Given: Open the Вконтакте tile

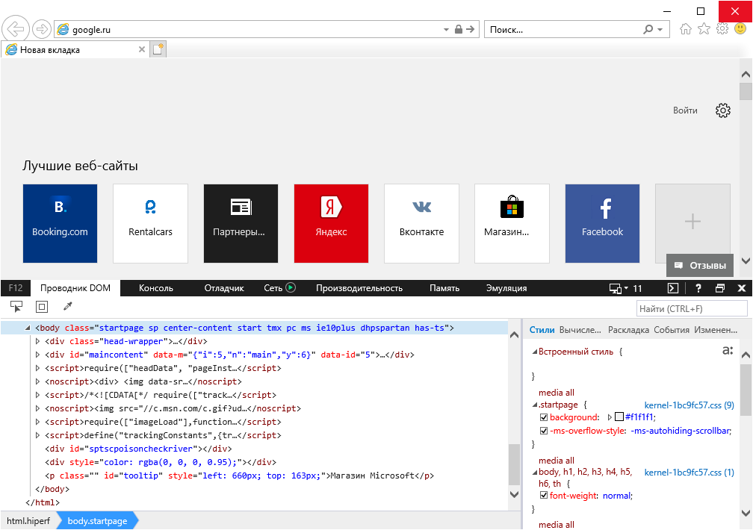Looking at the screenshot, I should [x=421, y=223].
